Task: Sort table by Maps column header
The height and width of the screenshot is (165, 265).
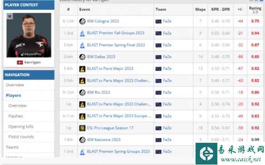Action: (201, 10)
